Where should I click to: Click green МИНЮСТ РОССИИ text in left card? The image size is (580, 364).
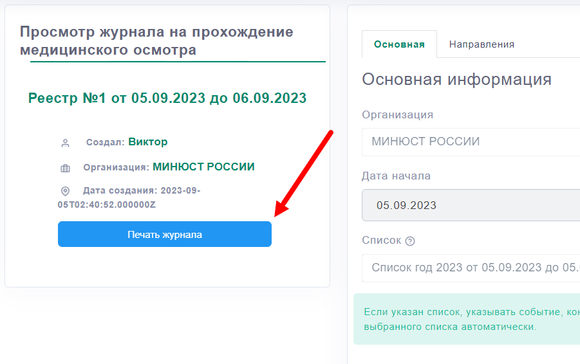203,167
